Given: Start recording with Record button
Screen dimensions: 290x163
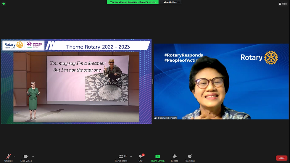Looking at the screenshot, I should (175, 158).
